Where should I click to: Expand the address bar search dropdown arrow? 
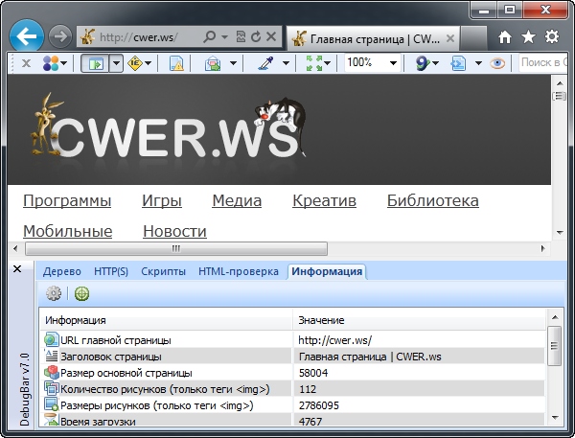(x=223, y=37)
